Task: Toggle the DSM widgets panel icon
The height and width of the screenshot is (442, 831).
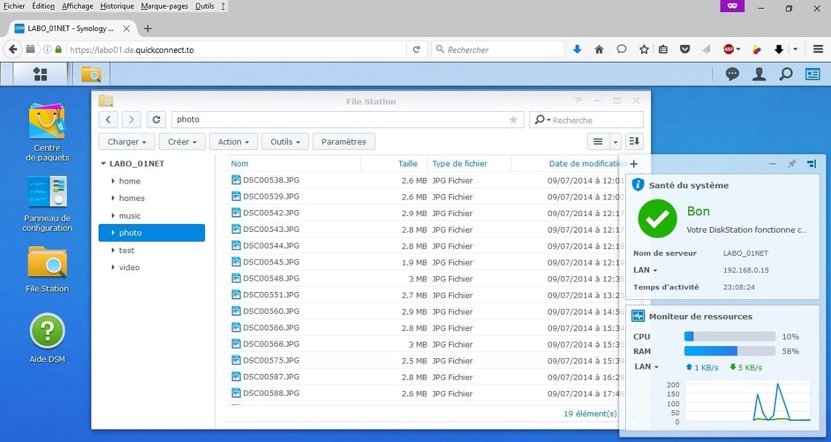Action: [812, 74]
